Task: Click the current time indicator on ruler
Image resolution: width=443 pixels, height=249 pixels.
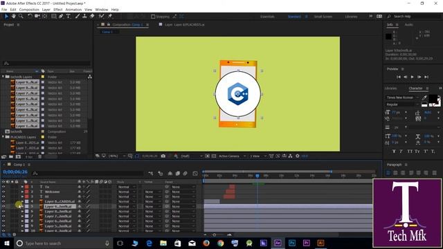Action: click(257, 176)
